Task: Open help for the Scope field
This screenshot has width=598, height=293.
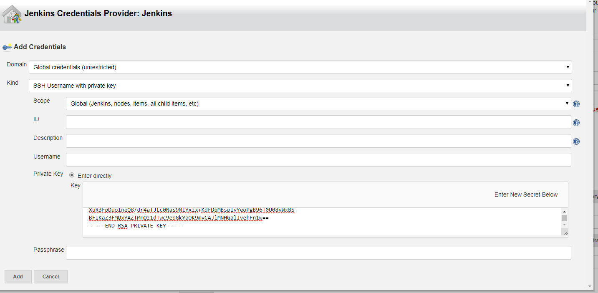Action: pos(576,104)
